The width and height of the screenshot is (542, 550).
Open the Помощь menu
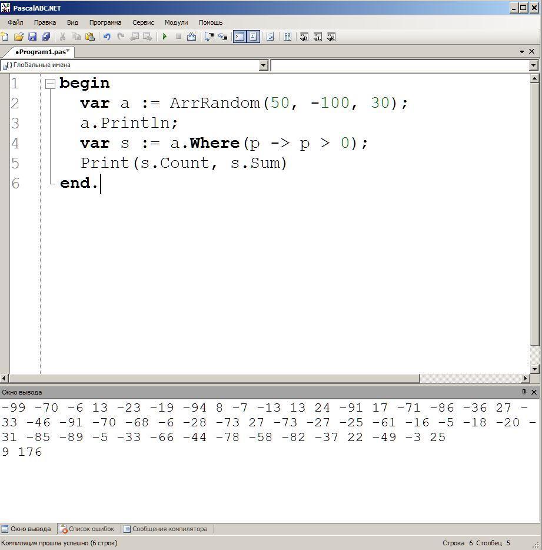(x=211, y=22)
